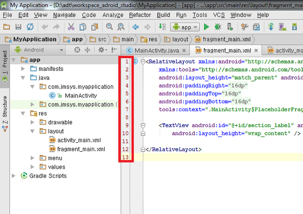Click the layout breadcrumb
The height and width of the screenshot is (214, 303).
click(x=176, y=39)
